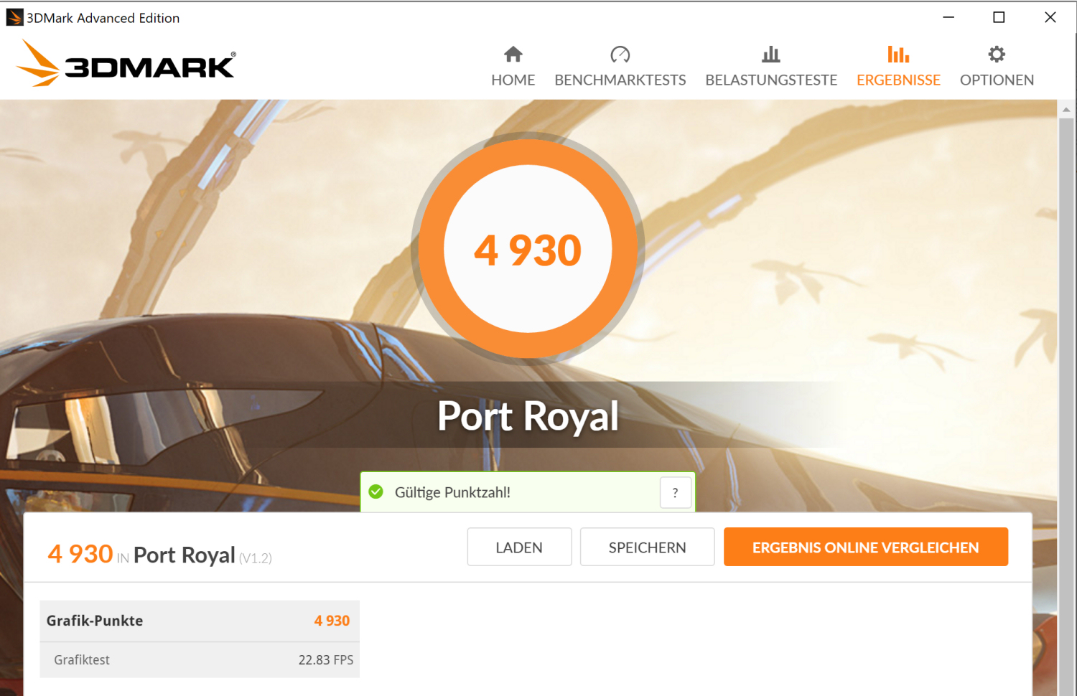This screenshot has width=1077, height=696.
Task: Click the 3DMark logo in header
Action: tap(126, 63)
